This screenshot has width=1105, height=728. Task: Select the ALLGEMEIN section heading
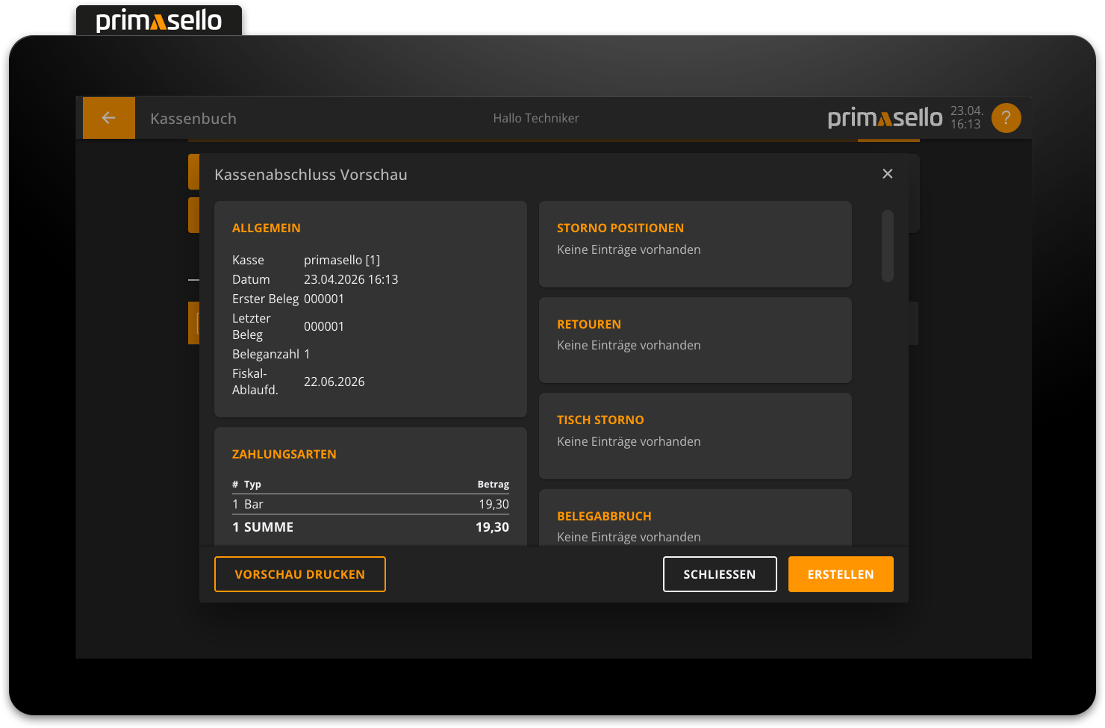click(267, 228)
